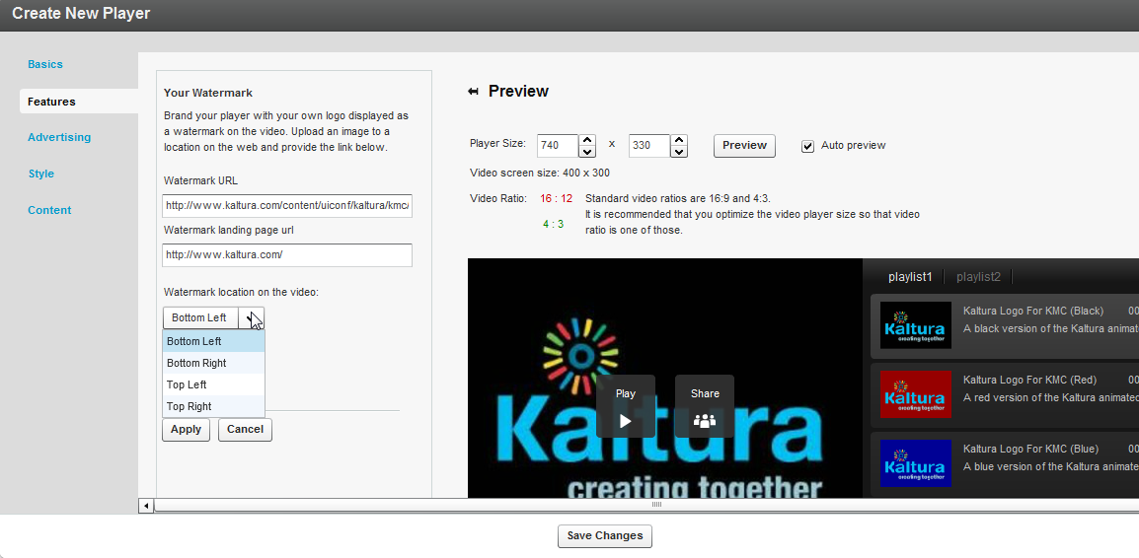
Task: Click the horizontal scrollbar handle
Action: click(x=656, y=505)
